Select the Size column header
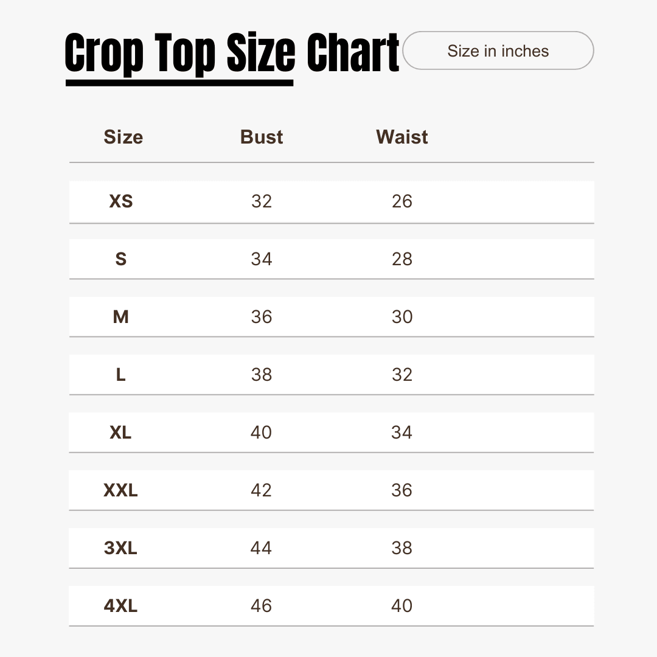The image size is (657, 657). coord(123,137)
